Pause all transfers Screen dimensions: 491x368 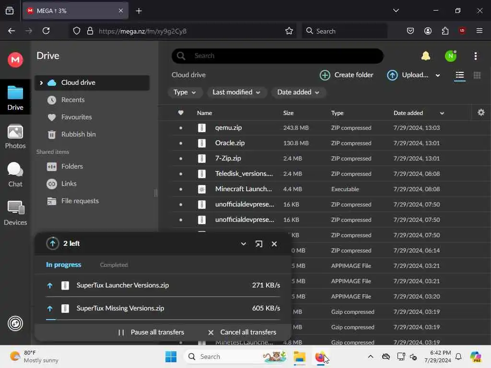pyautogui.click(x=151, y=333)
